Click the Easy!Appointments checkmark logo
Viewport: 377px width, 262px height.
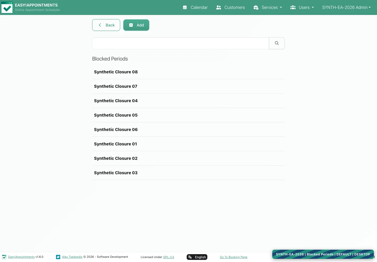pyautogui.click(x=7, y=7)
